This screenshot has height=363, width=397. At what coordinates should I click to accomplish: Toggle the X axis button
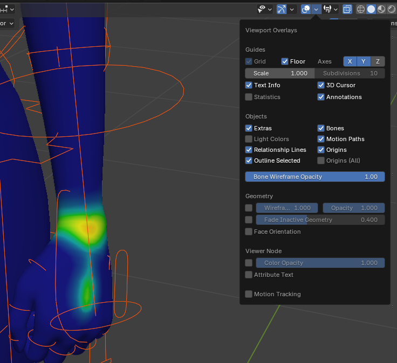pyautogui.click(x=350, y=61)
